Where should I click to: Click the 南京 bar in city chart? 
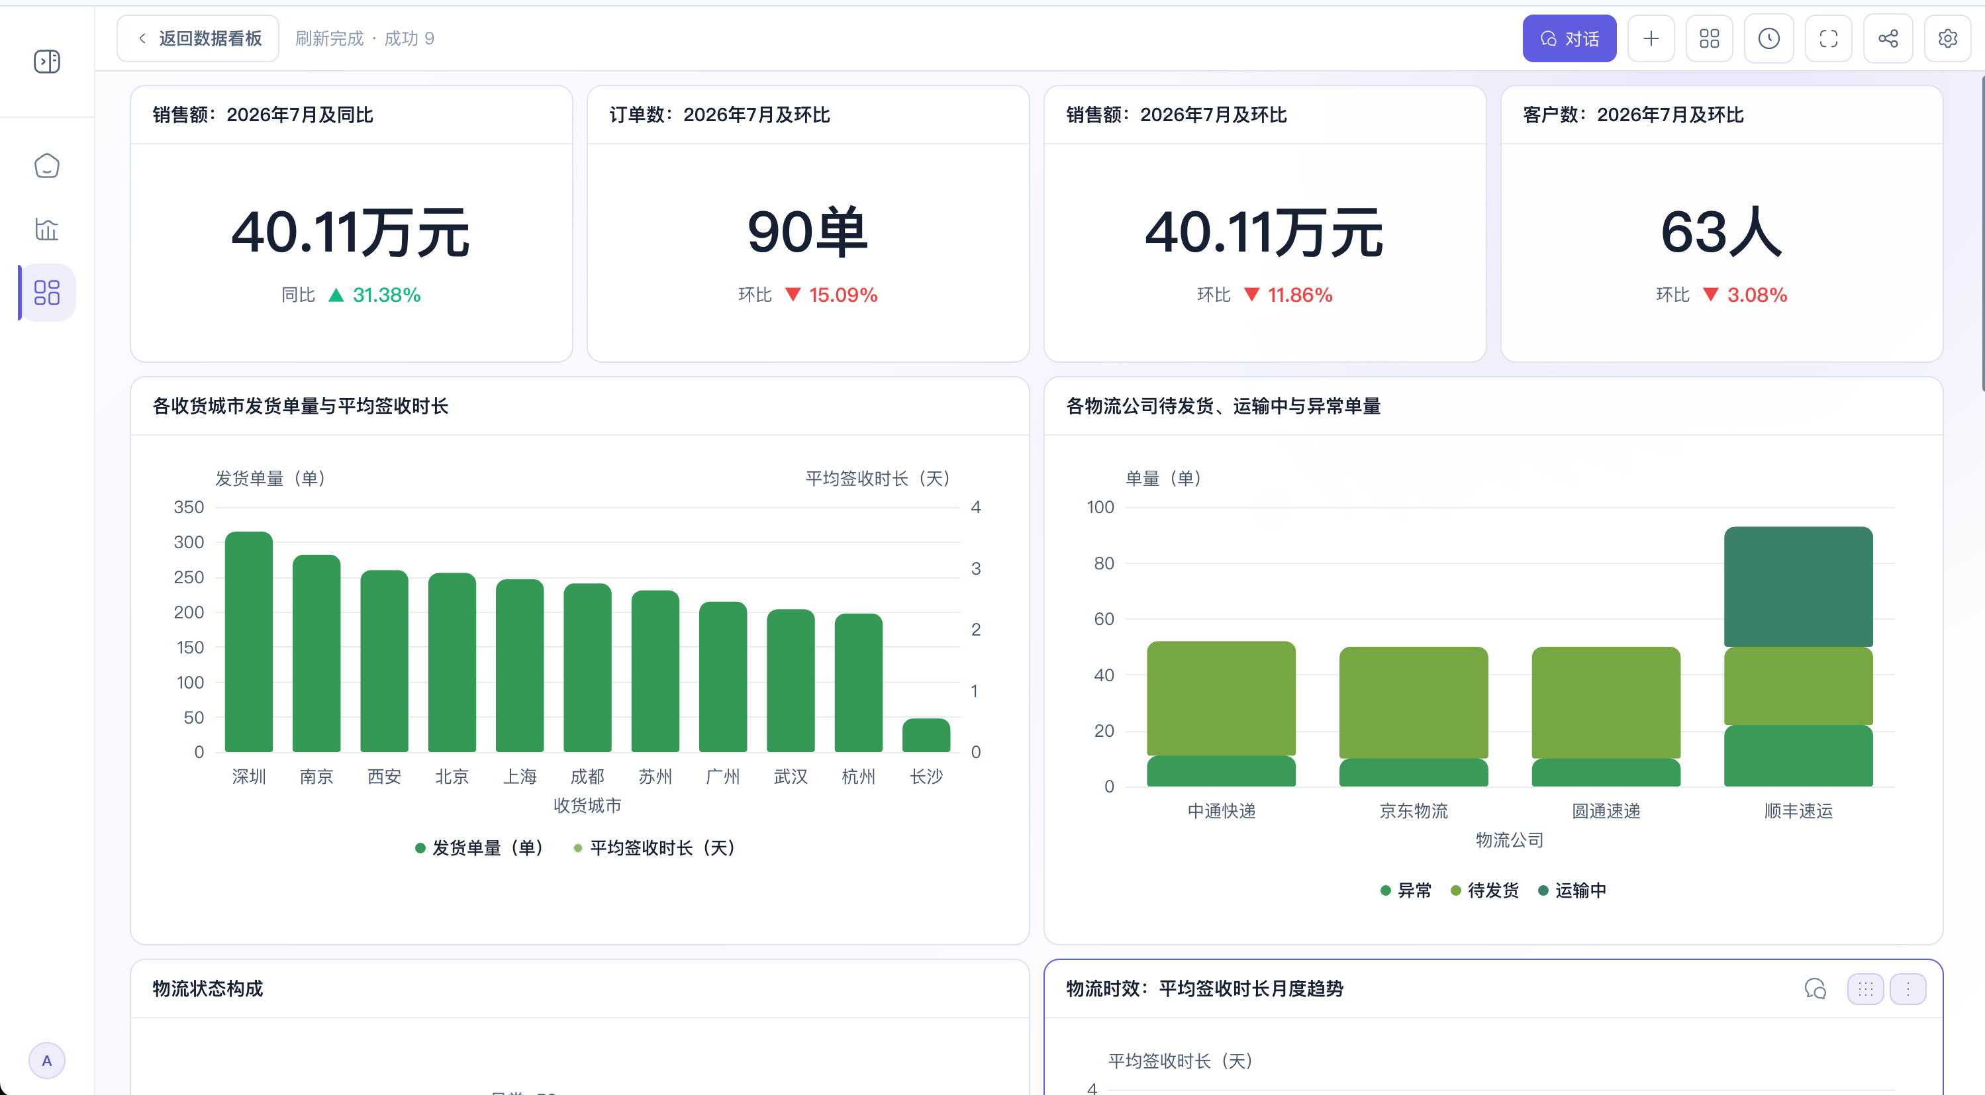(316, 653)
